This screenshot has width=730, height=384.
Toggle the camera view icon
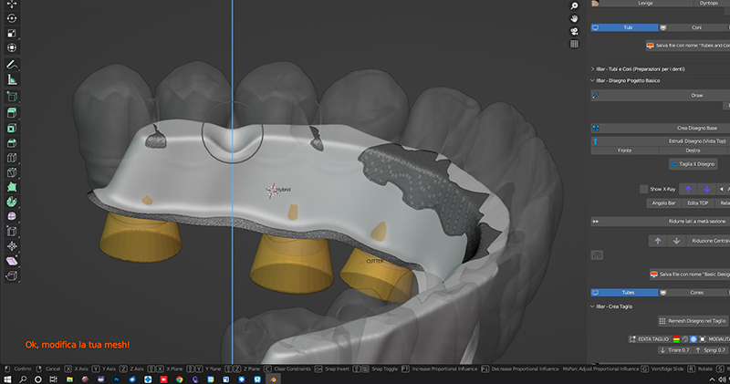click(574, 31)
